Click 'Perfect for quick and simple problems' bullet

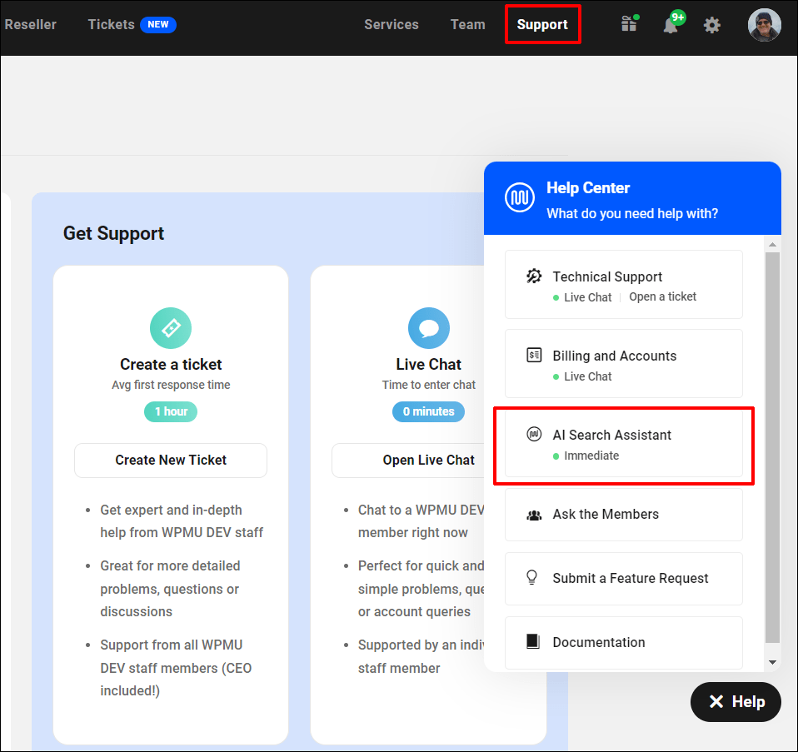pyautogui.click(x=421, y=589)
